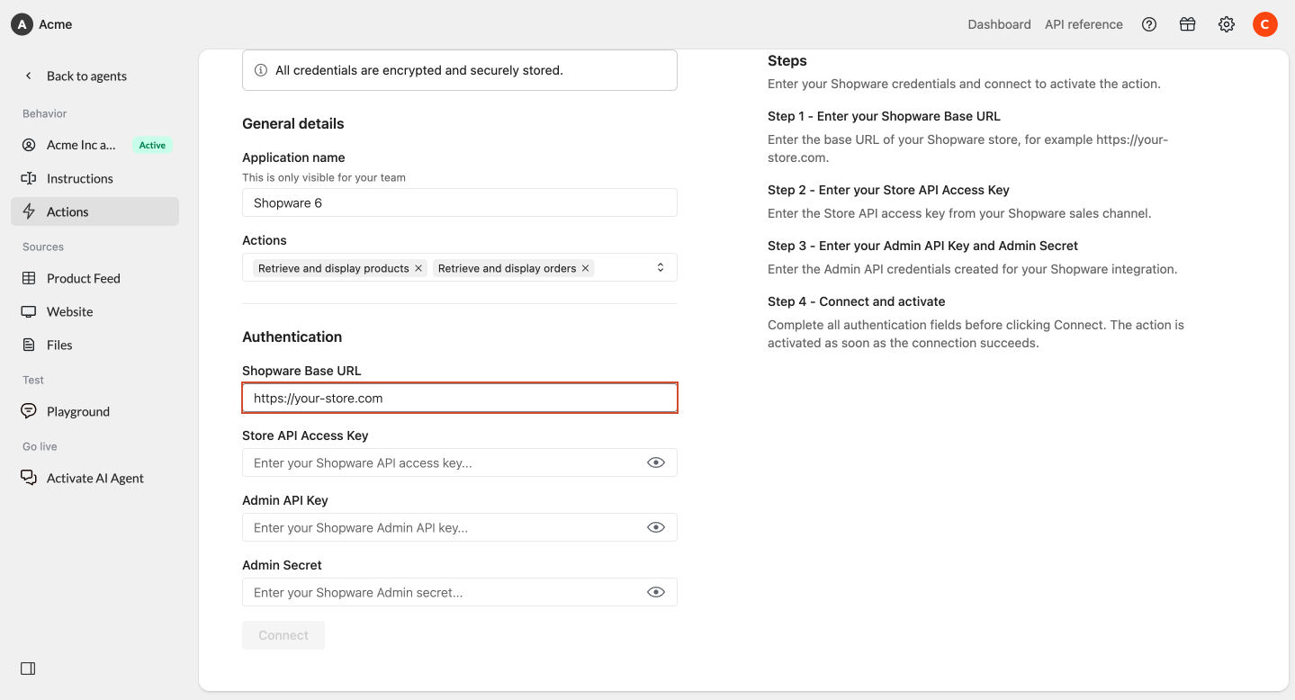The height and width of the screenshot is (700, 1295).
Task: Click the Steps heading
Action: pos(787,61)
